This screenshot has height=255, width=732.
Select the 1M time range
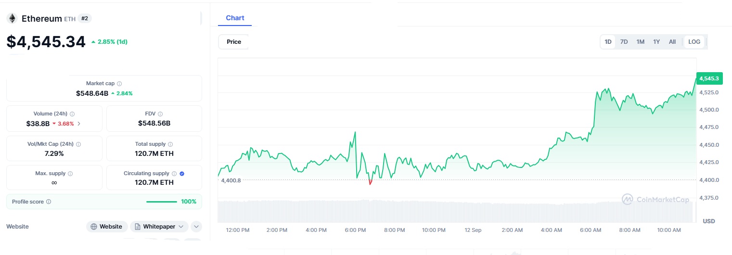point(641,42)
